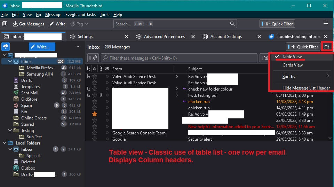Collapse the Local Folders account
This screenshot has height=187, width=334.
[x=5, y=143]
